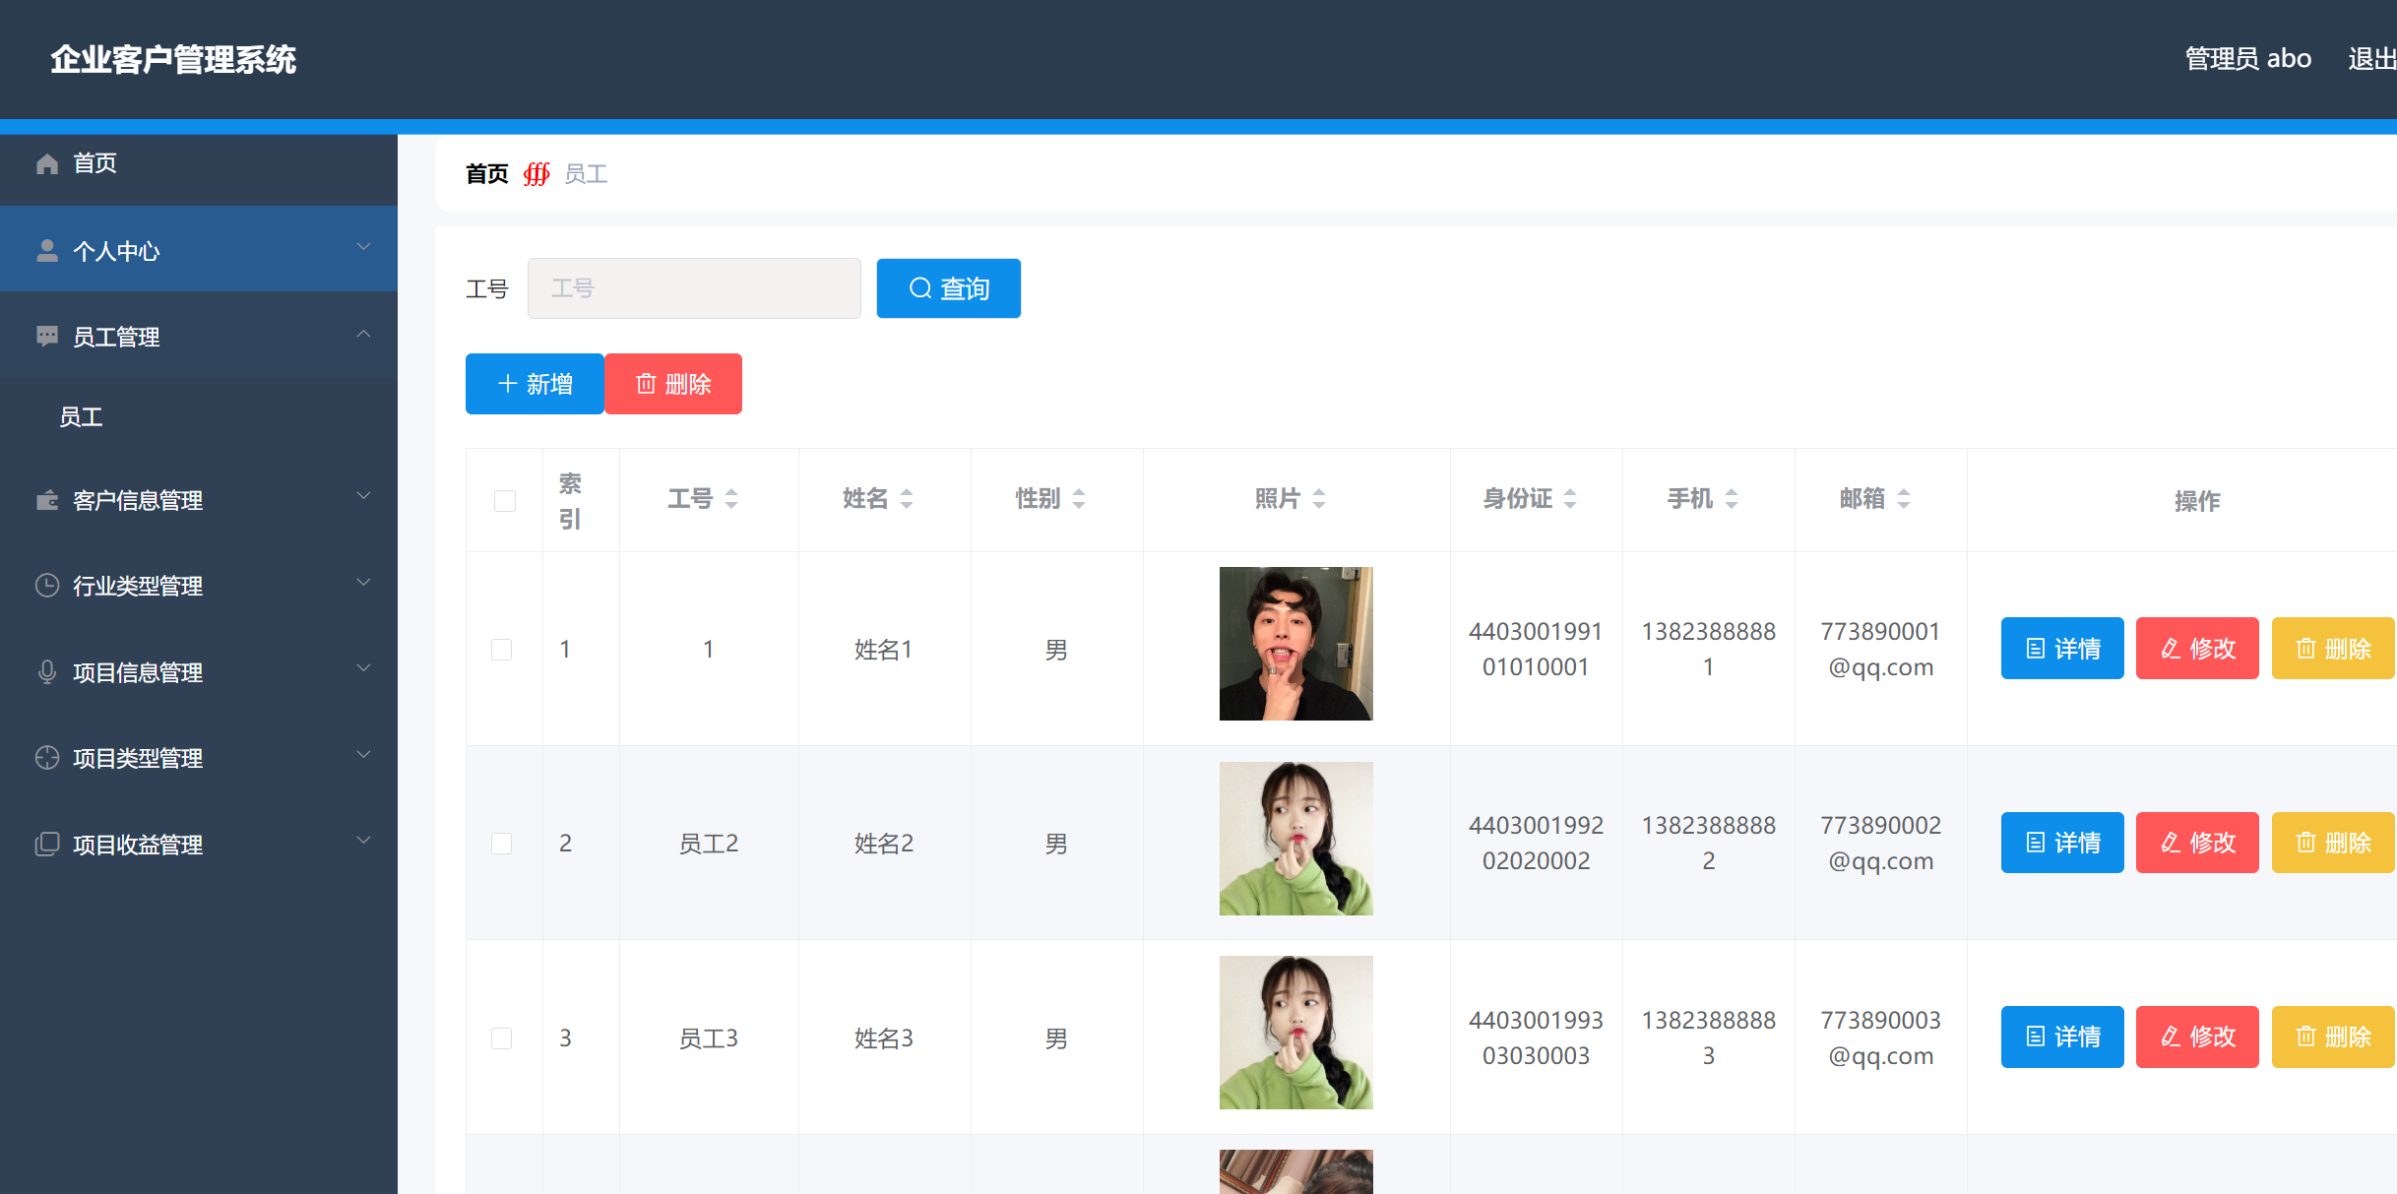
Task: Sort by 身份证 column sort icon
Action: coord(1570,499)
